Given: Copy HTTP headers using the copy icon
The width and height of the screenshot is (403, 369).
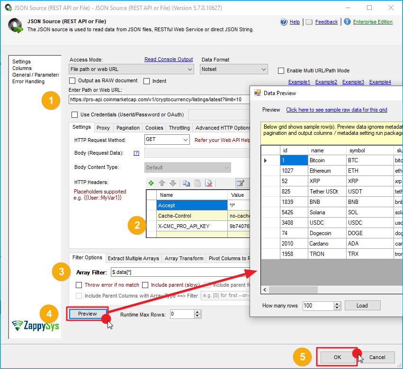Looking at the screenshot, I should coord(186,183).
